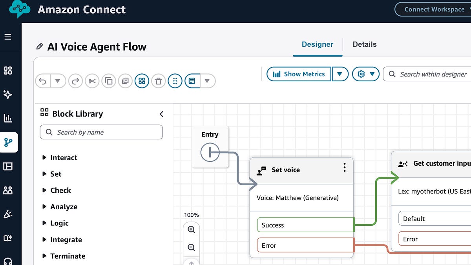The height and width of the screenshot is (265, 471).
Task: Expand the Logic block category
Action: [x=55, y=223]
